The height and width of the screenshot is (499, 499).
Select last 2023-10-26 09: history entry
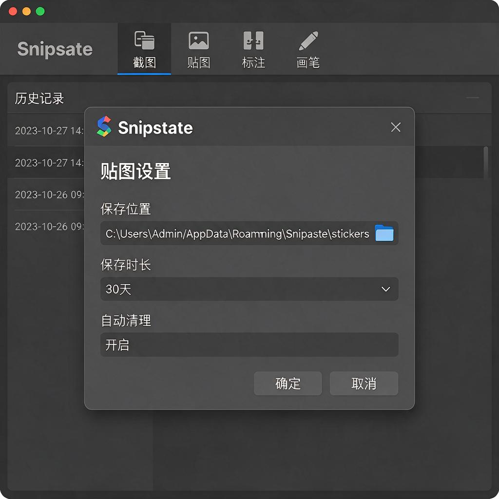49,226
